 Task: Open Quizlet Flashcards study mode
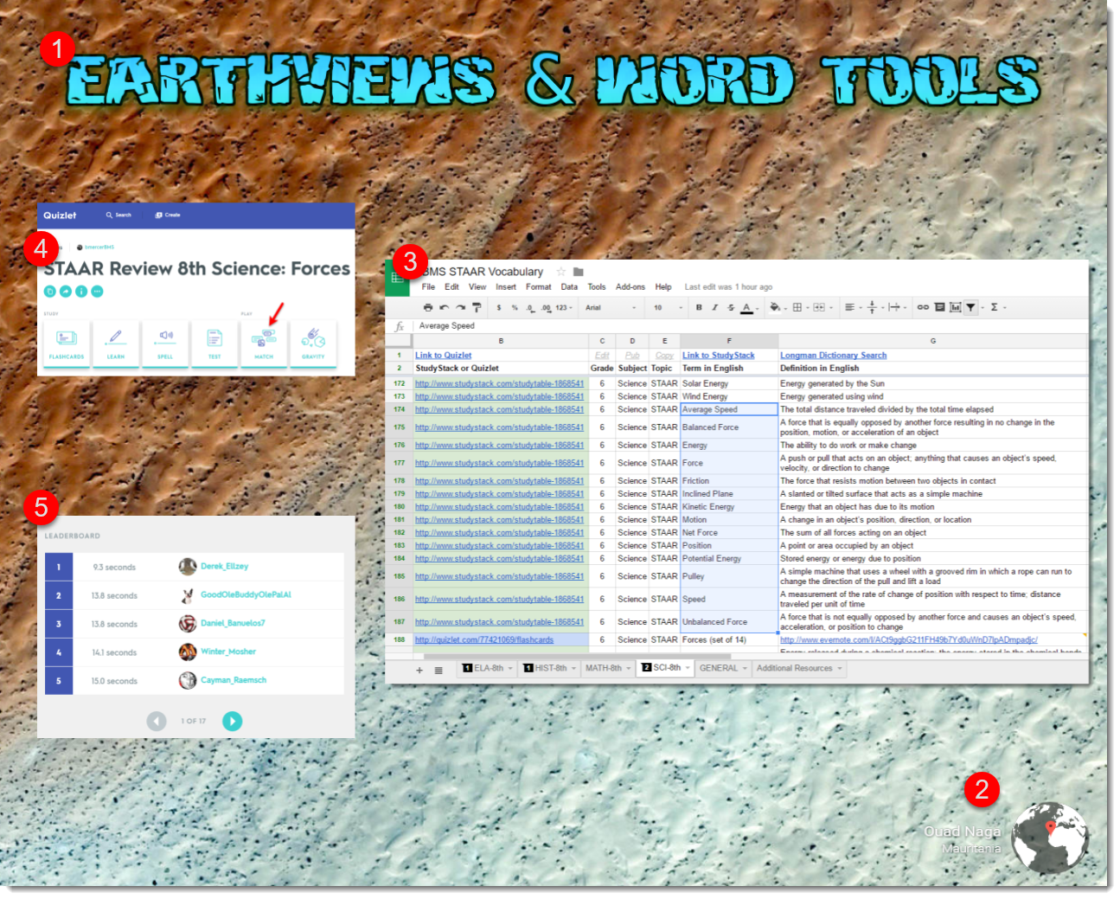pyautogui.click(x=67, y=343)
